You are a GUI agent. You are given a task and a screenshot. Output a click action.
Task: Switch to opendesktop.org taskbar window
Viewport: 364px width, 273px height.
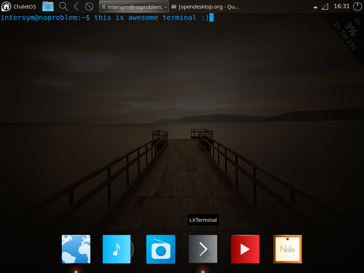click(x=205, y=7)
